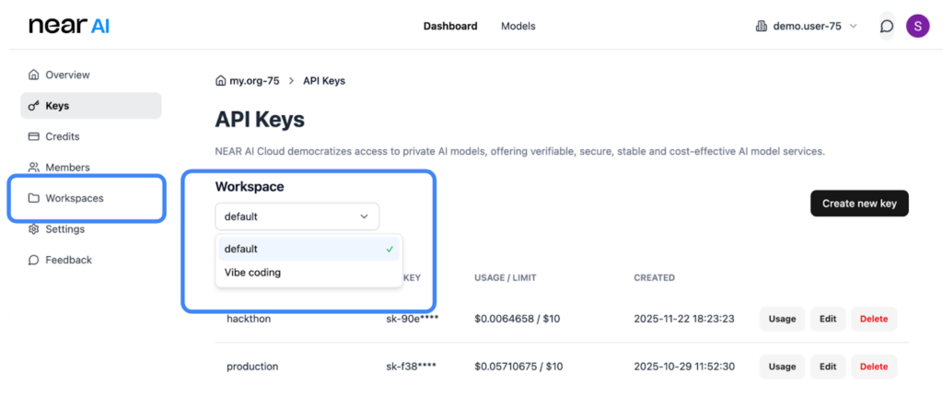Click the Feedback speech bubble icon

click(34, 260)
